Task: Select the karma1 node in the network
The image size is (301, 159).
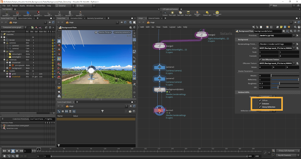Action: tap(159, 111)
